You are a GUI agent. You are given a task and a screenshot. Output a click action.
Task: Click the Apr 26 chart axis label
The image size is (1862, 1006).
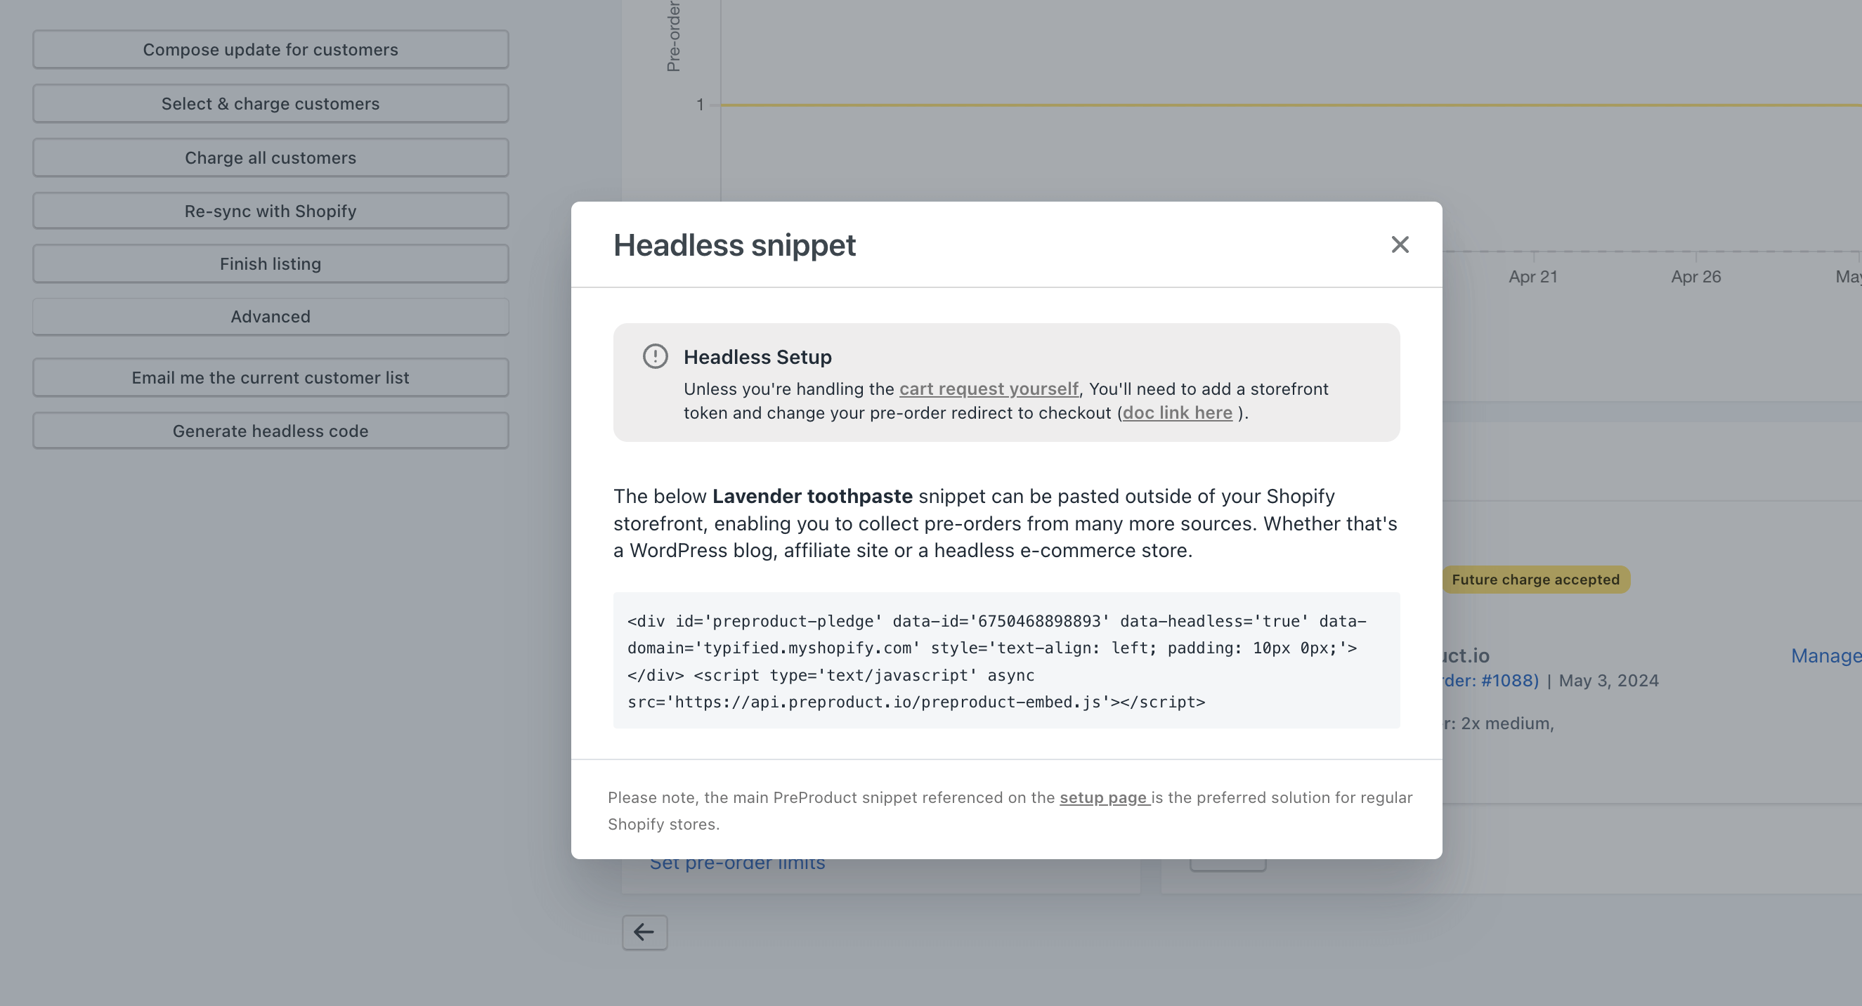point(1695,277)
